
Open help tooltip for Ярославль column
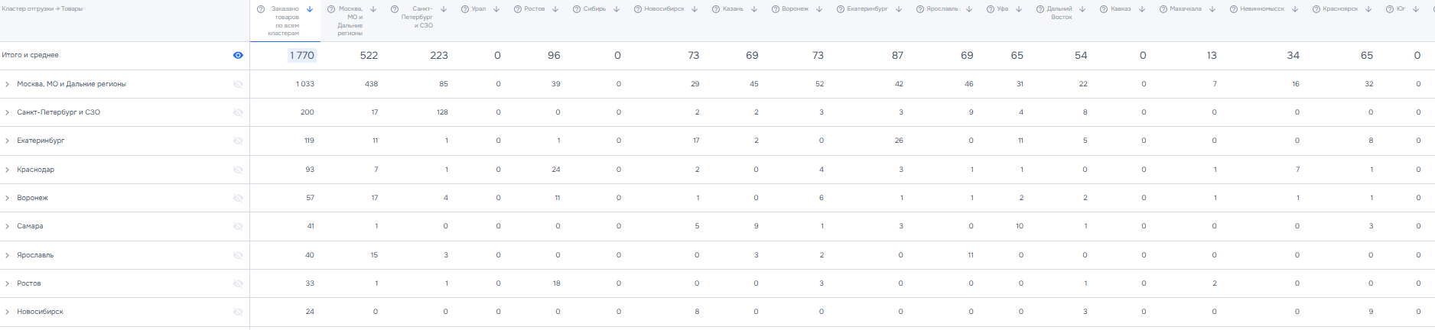[920, 9]
